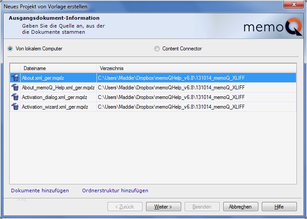Choose the Content Connector radio option
307x219 pixels.
[157, 49]
